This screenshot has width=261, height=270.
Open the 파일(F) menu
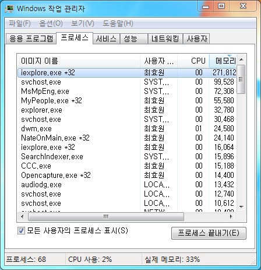(x=20, y=23)
